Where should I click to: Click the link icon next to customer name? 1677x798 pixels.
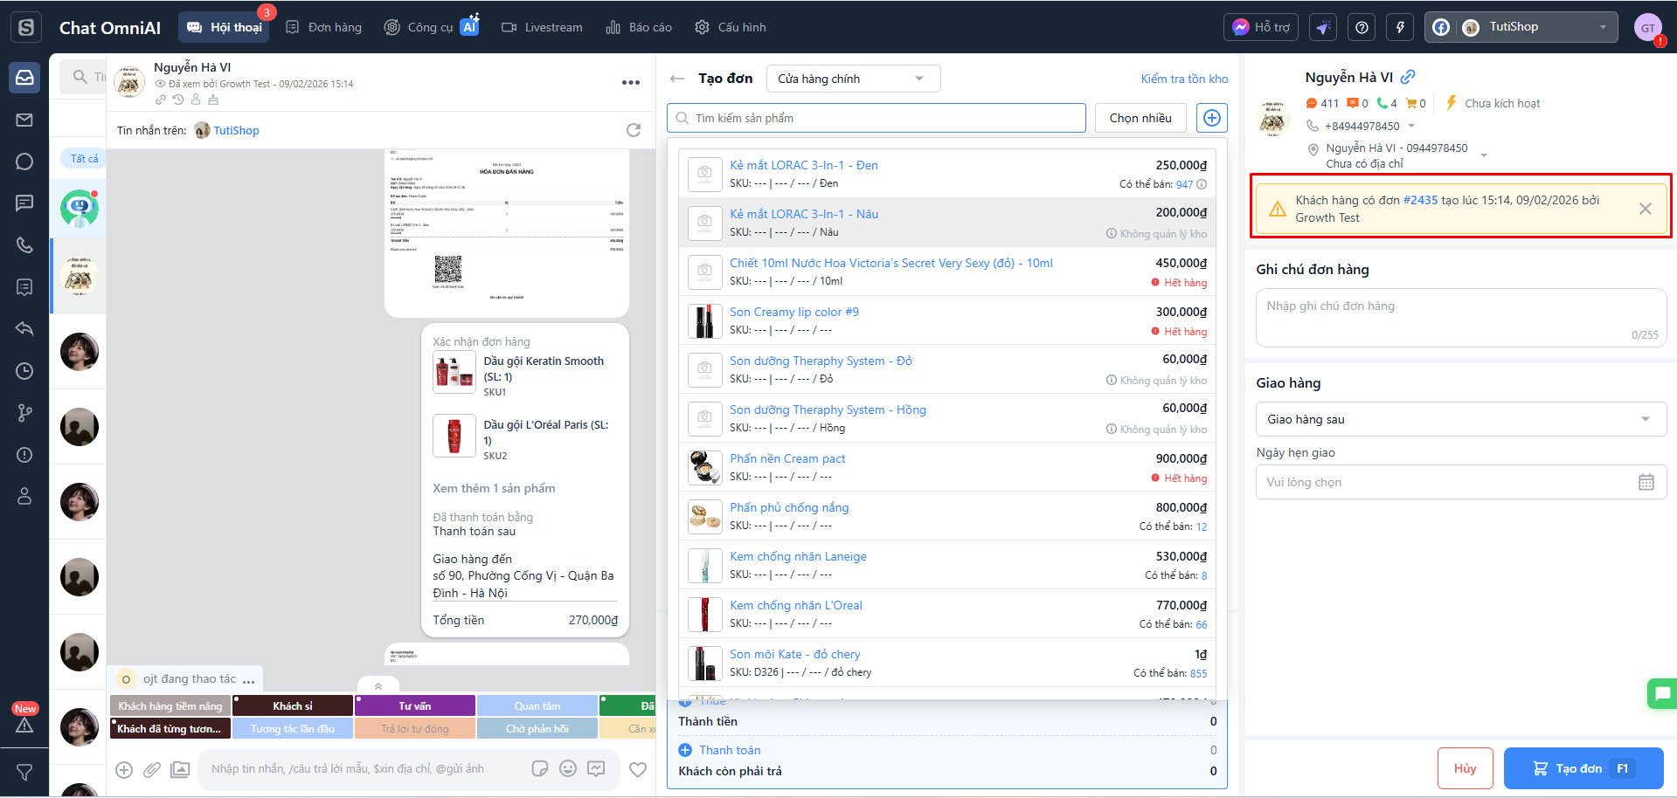(x=1408, y=77)
